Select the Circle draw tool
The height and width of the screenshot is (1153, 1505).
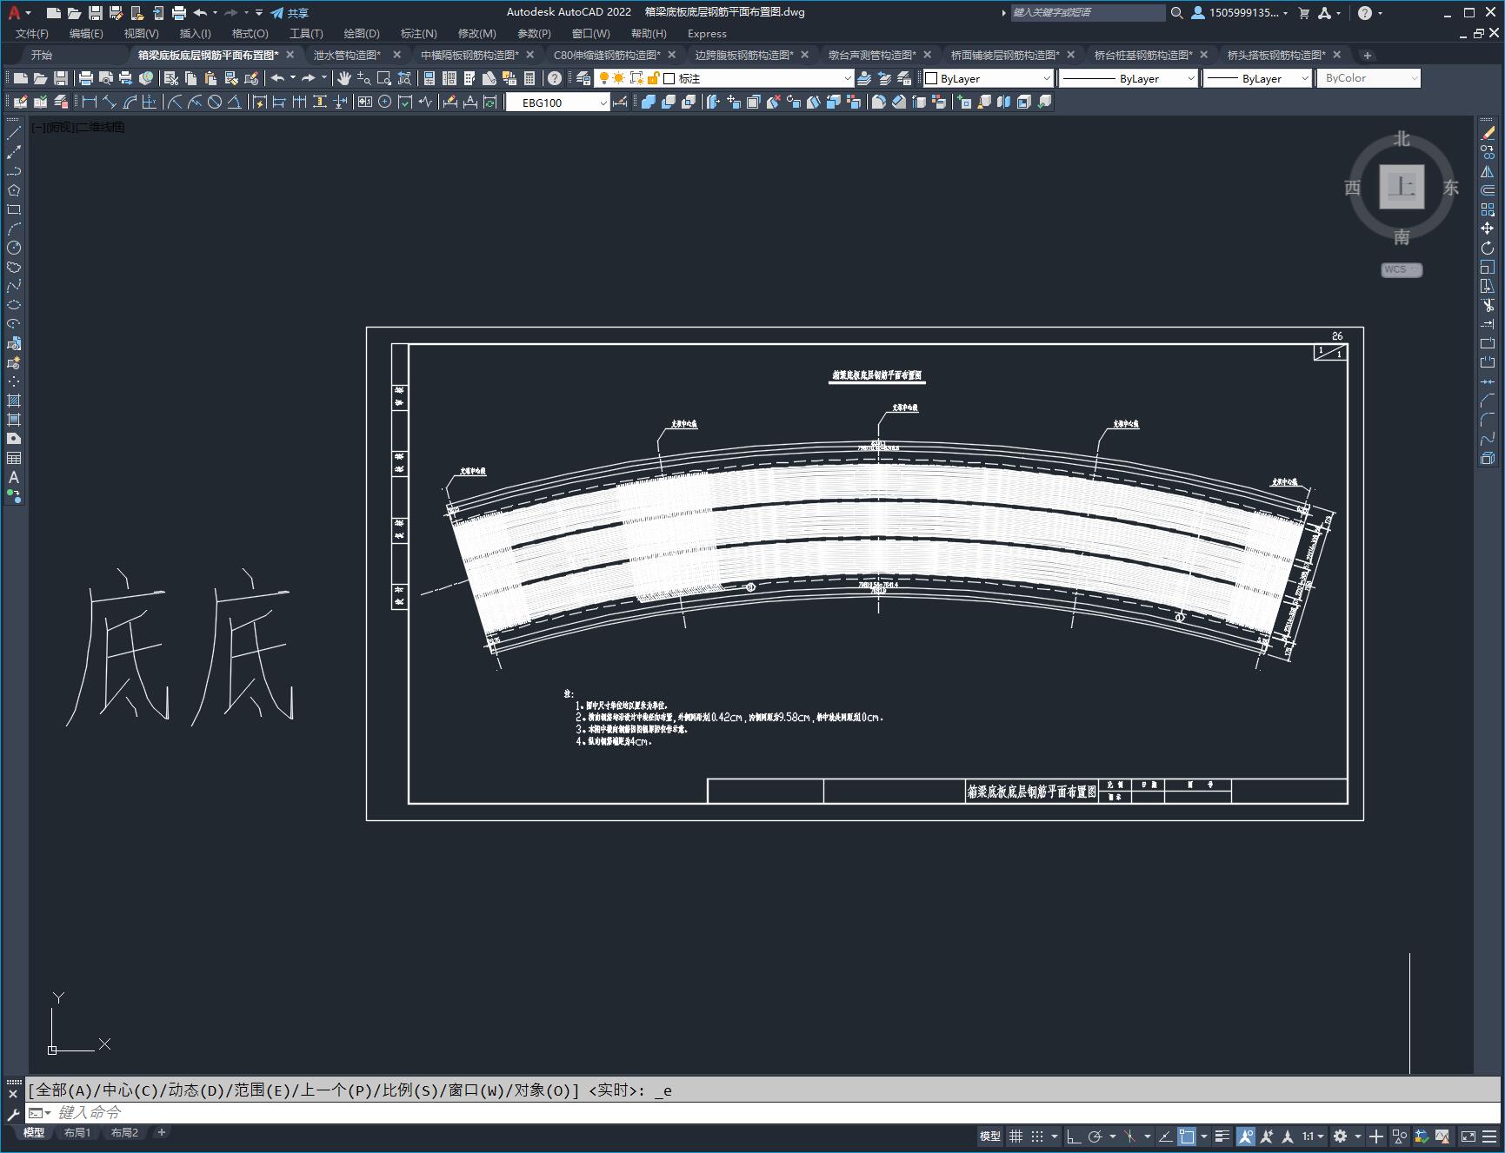(14, 248)
